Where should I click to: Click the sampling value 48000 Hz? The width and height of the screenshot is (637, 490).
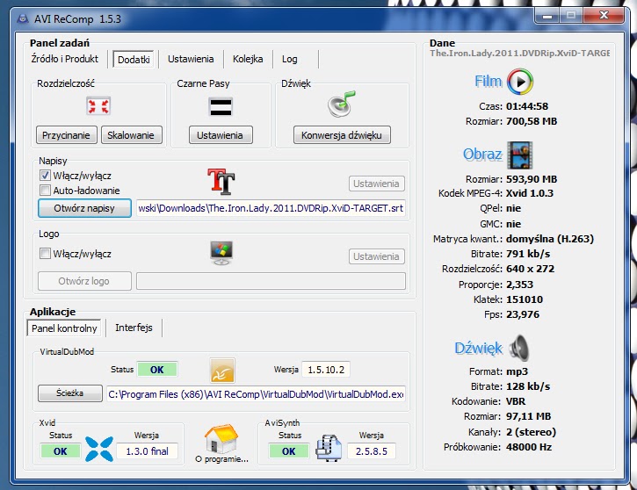pyautogui.click(x=529, y=447)
